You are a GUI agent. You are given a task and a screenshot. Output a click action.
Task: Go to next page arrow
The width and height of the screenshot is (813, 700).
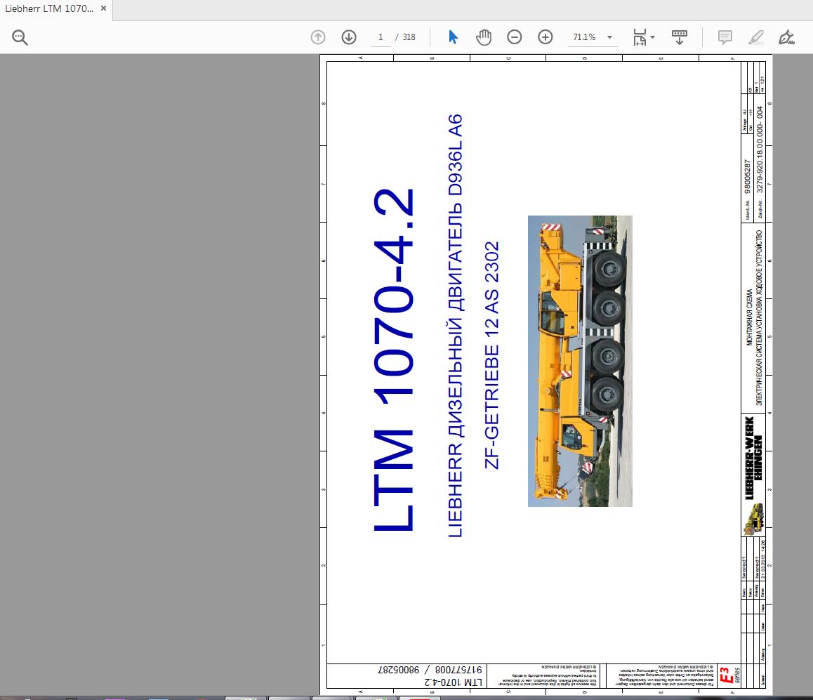[349, 37]
